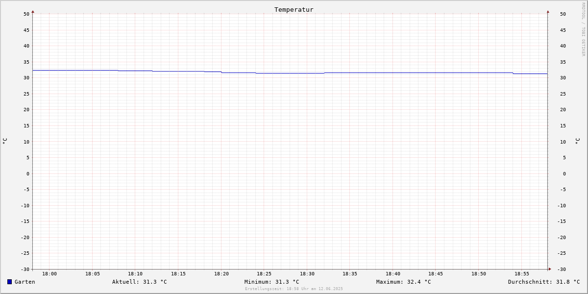The width and height of the screenshot is (588, 294).
Task: Select the Minimum: 31.3 °C value
Action: point(272,282)
